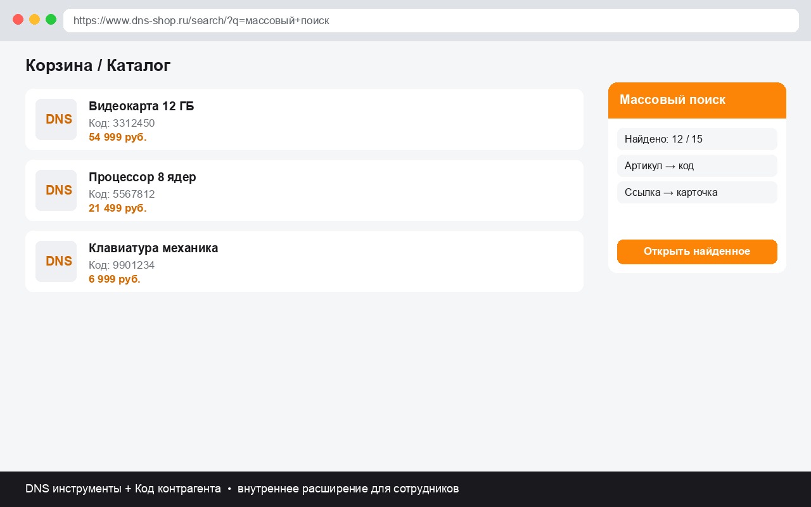Click the footer text DNS инструменты + Код контрагента
811x507 pixels.
pyautogui.click(x=123, y=489)
